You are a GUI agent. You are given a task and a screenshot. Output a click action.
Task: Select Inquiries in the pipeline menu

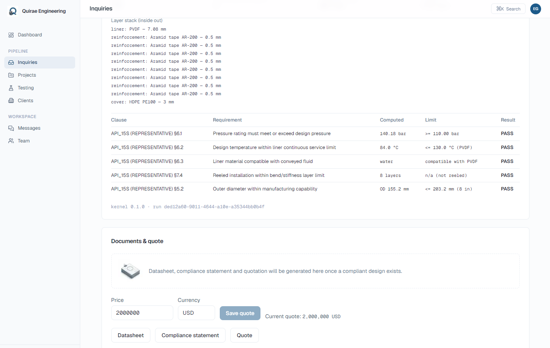click(x=40, y=62)
